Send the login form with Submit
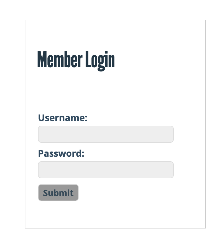 coord(58,193)
